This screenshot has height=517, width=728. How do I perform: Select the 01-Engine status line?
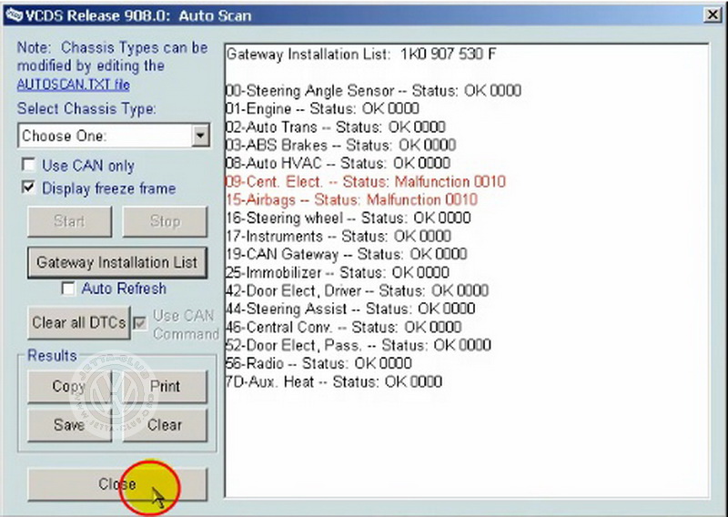coord(322,108)
